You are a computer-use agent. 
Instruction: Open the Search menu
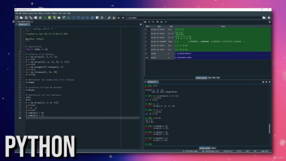click(x=25, y=13)
